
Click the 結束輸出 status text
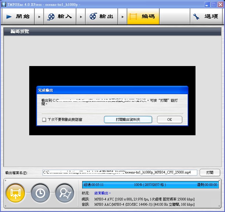[102, 193]
